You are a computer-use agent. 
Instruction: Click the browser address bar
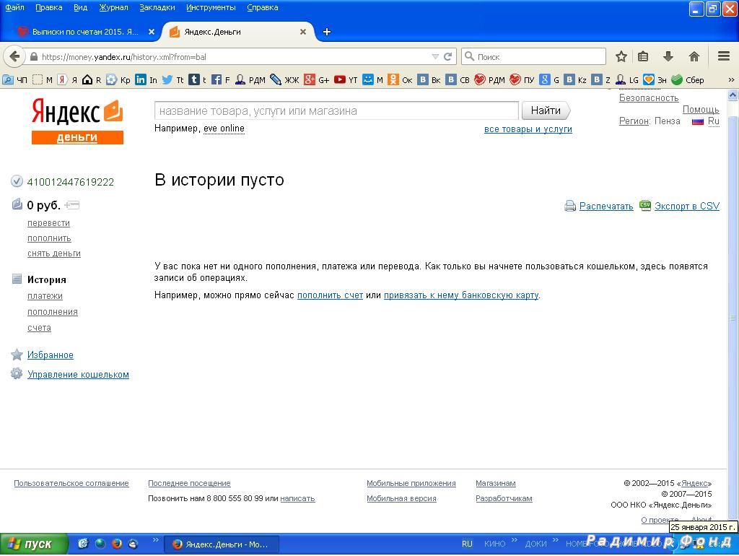(x=231, y=56)
